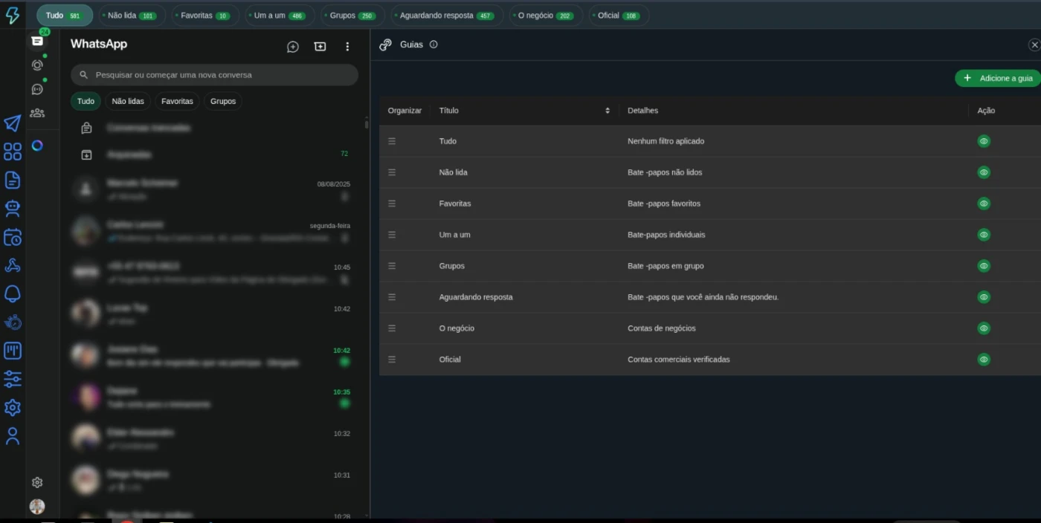The width and height of the screenshot is (1041, 523).
Task: Open the Chats icon in WhatsApp sidebar
Action: click(37, 41)
